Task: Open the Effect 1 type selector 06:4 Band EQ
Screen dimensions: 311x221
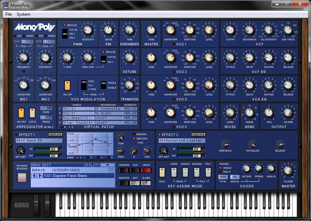Action: click(39, 141)
